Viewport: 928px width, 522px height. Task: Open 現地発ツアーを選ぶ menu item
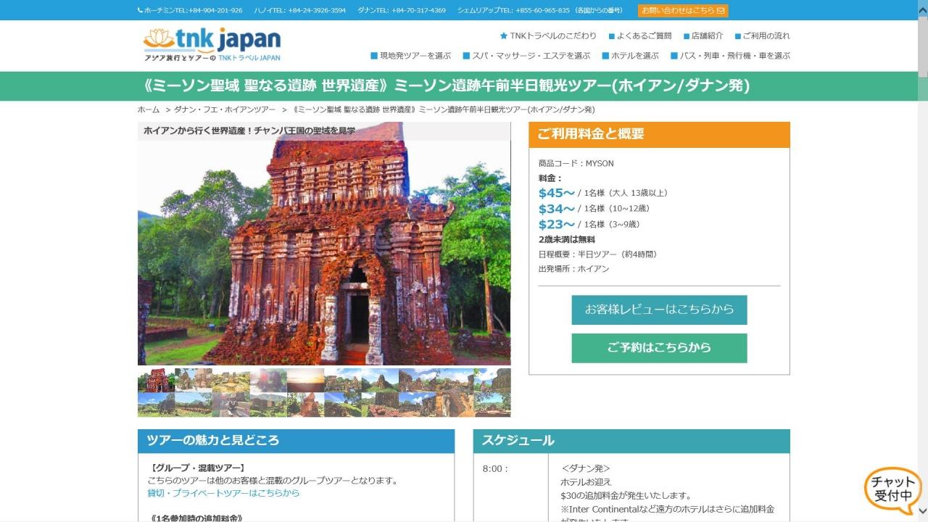coord(410,55)
